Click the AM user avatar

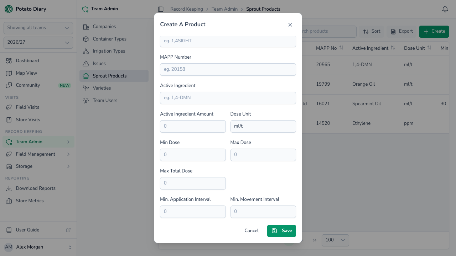coord(9,247)
